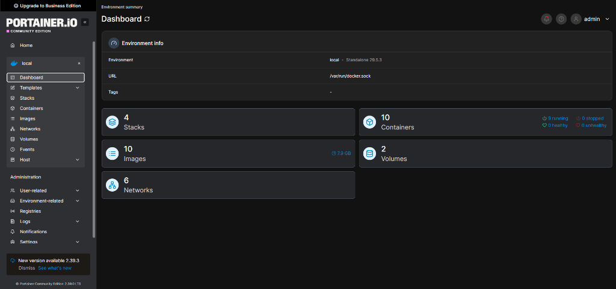Screen dimensions: 616x289
Task: Expand the Templates submenu chevron
Action: [x=78, y=88]
